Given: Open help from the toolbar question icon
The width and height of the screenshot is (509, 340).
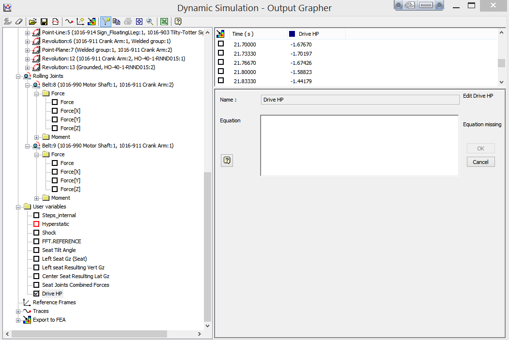Looking at the screenshot, I should [178, 22].
